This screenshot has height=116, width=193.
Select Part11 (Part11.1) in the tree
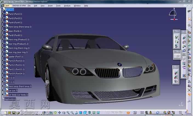16,69
